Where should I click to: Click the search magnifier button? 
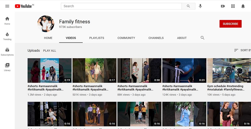coord(189,6)
